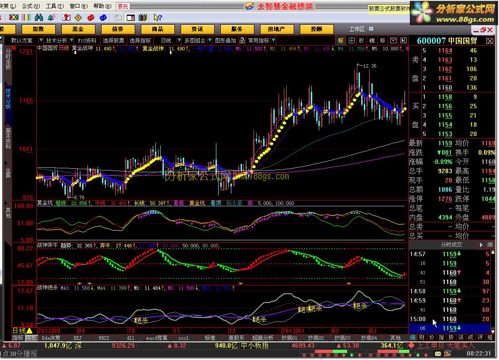The width and height of the screenshot is (499, 360).
Task: Open the mail envelope status icon
Action: [438, 354]
